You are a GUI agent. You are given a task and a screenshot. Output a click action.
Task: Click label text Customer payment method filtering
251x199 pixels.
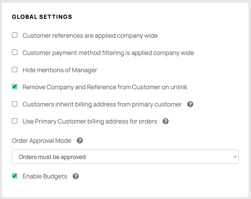click(108, 53)
